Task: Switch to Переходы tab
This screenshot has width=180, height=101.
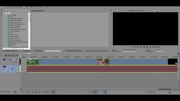Action: (x=38, y=51)
